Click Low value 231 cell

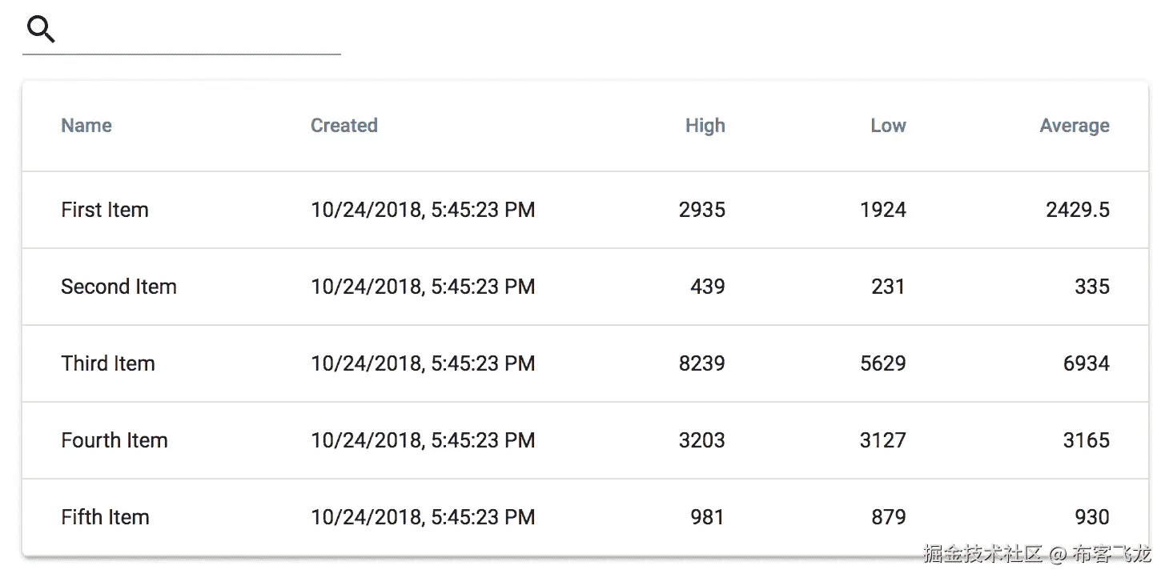click(x=888, y=287)
